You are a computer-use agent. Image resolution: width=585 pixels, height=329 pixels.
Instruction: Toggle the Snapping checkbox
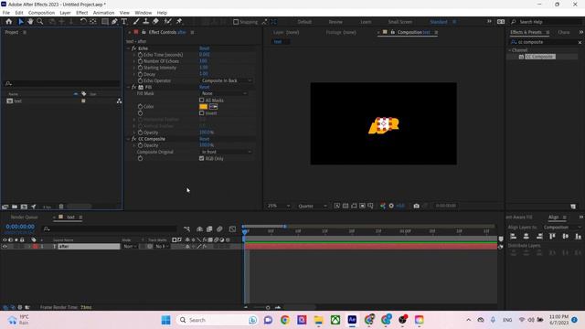click(236, 22)
